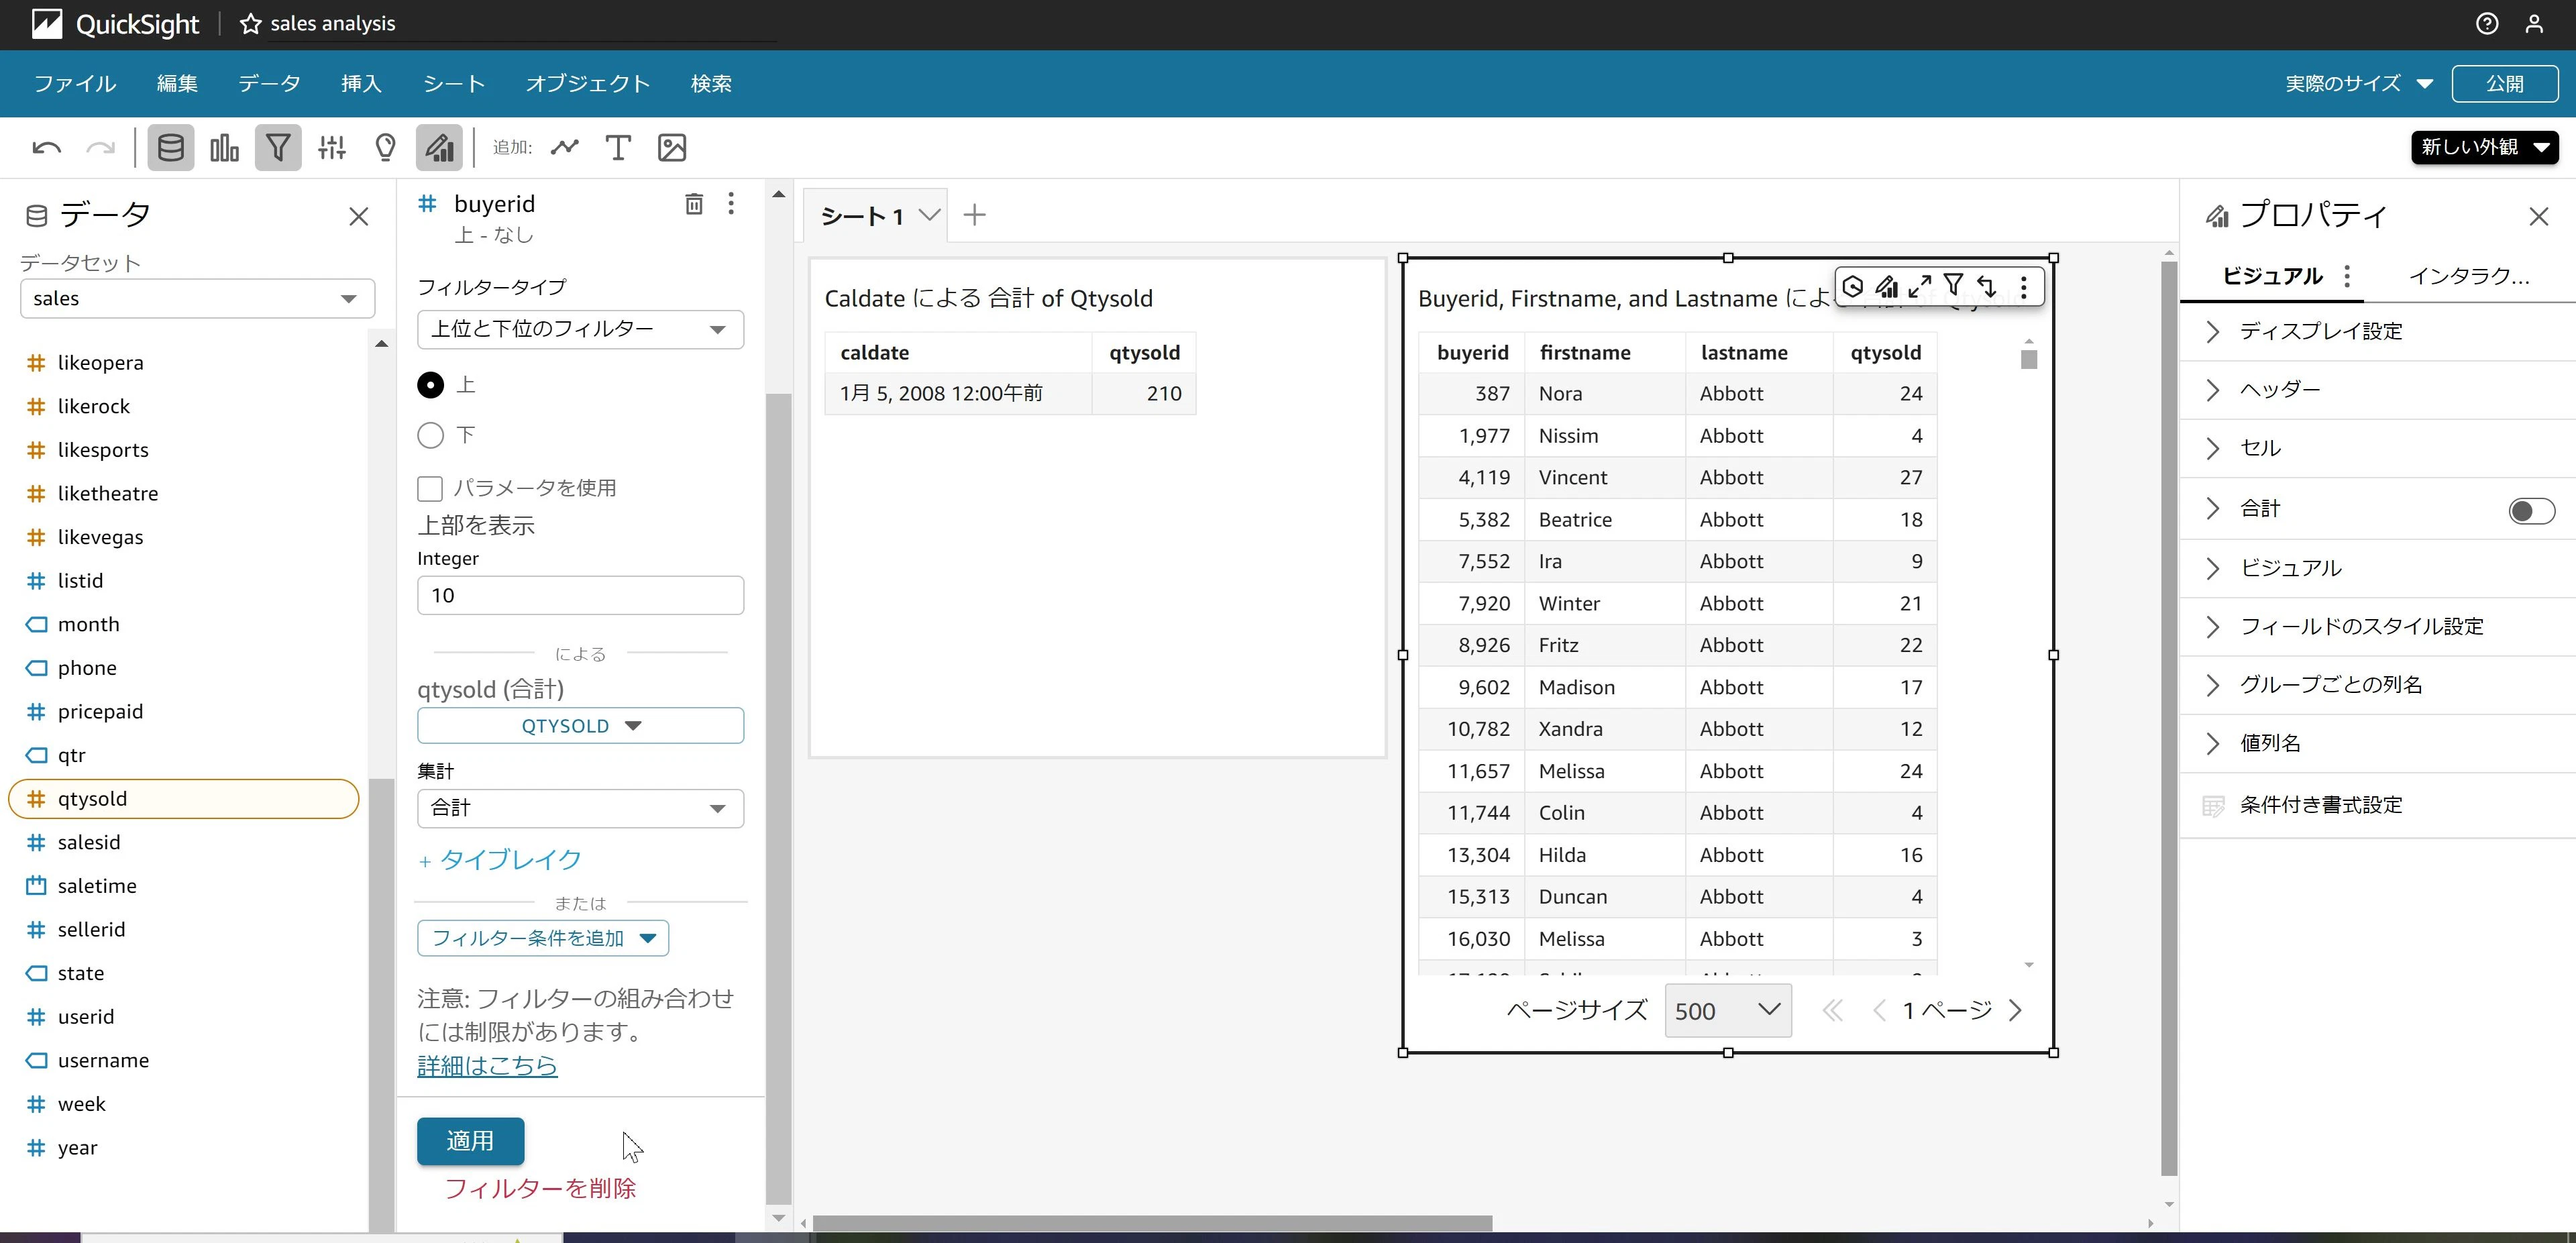Add a new sheet plus button

974,215
